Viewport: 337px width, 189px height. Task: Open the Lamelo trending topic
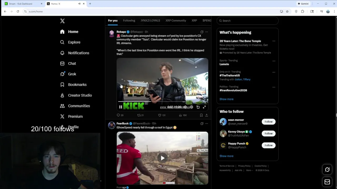pyautogui.click(x=224, y=64)
